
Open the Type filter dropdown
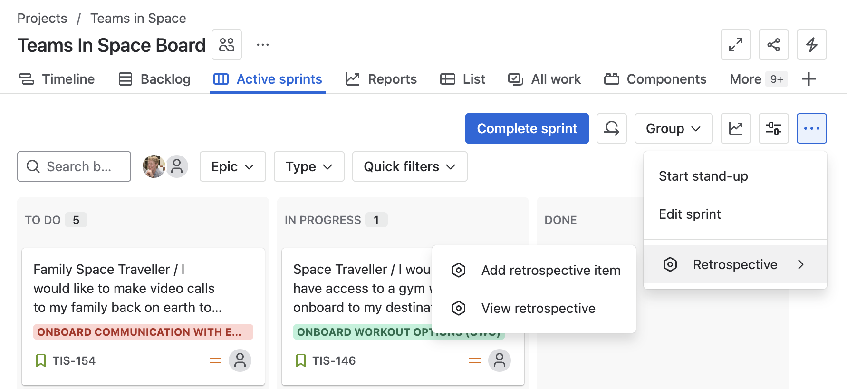(x=308, y=166)
